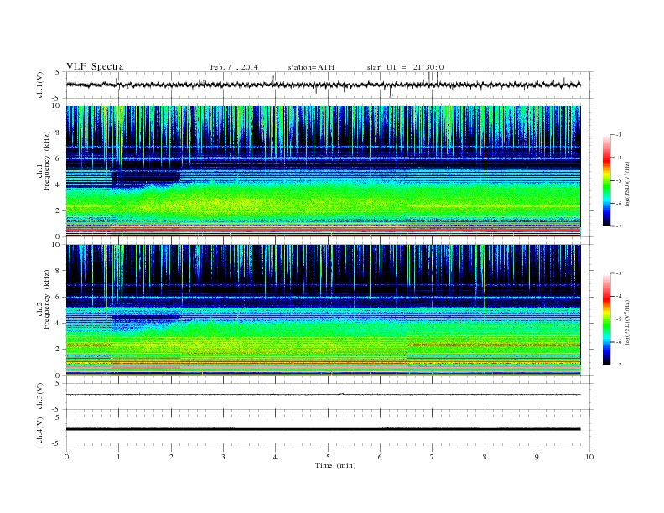Image resolution: width=664 pixels, height=513 pixels.
Task: Click time axis tick label "4"
Action: click(x=276, y=457)
